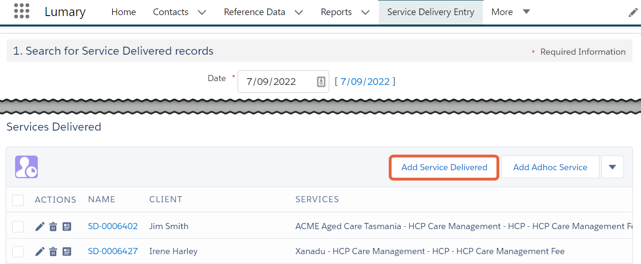Viewport: 641px width, 264px height.
Task: Open record link SD-0006402
Action: point(113,226)
